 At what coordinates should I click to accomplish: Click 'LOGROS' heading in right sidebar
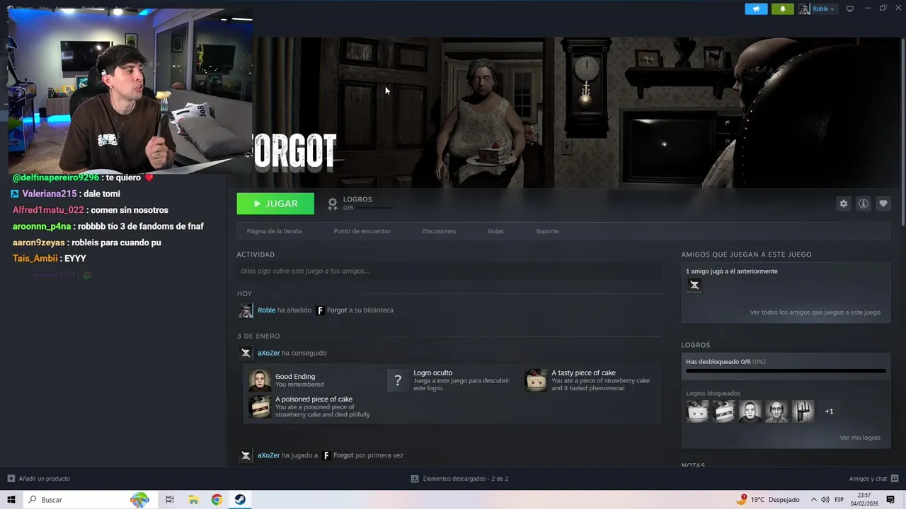pyautogui.click(x=696, y=345)
